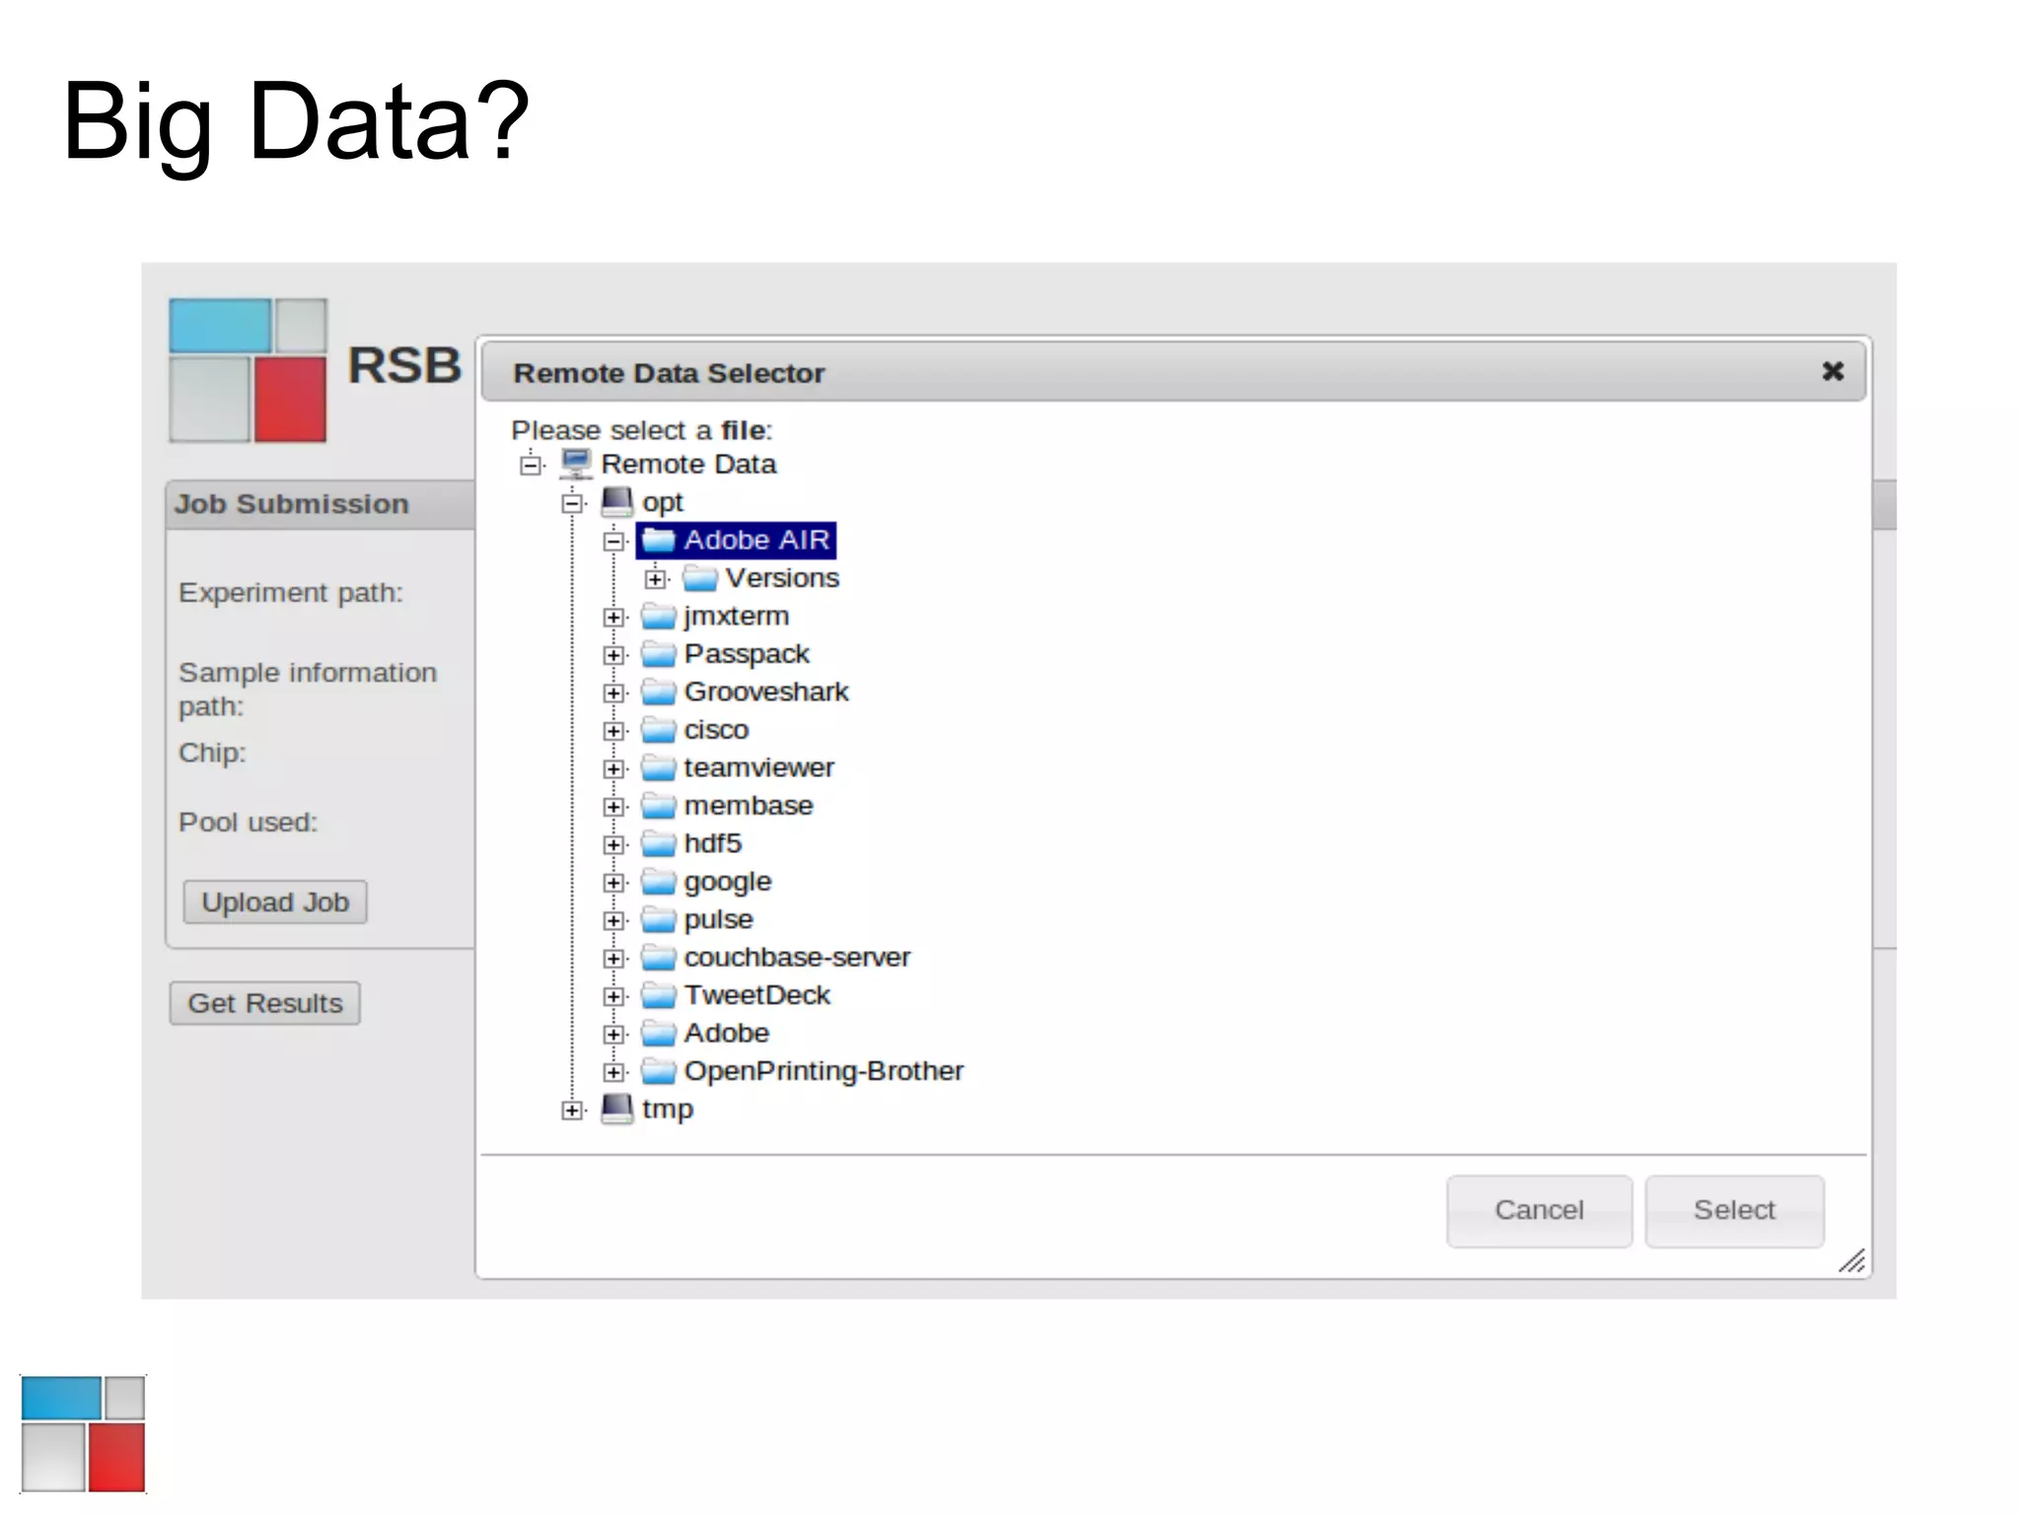Image resolution: width=2020 pixels, height=1515 pixels.
Task: Select the Grooveshark tree item label
Action: [765, 692]
